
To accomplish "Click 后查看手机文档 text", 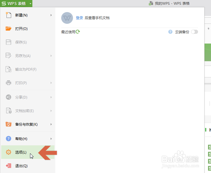I will click(97, 18).
